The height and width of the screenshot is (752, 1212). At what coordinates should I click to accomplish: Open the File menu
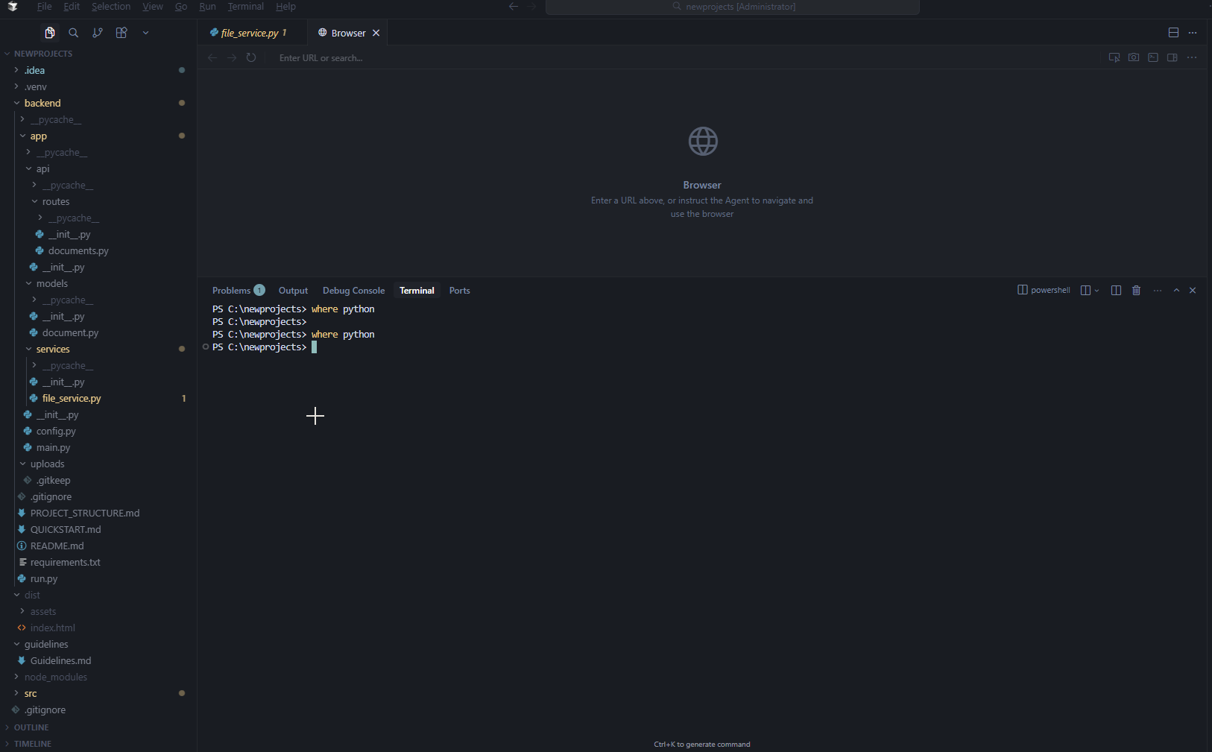45,7
